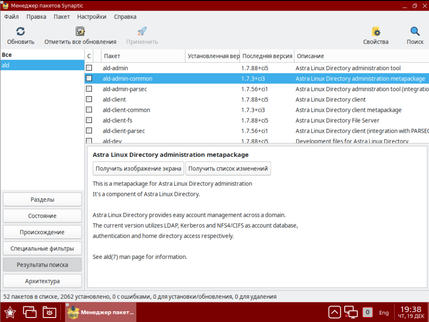Toggle checkbox for ald-admin-parsec package

click(x=89, y=89)
